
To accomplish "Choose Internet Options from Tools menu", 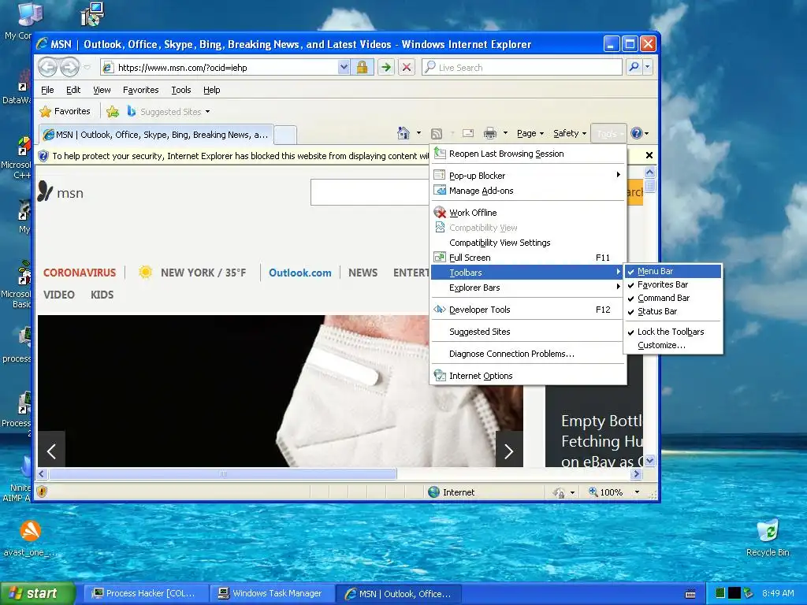I will click(x=527, y=376).
